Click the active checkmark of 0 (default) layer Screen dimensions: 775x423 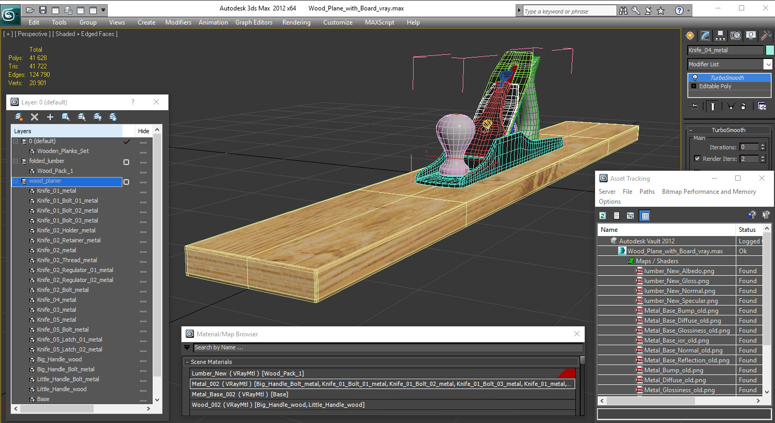(x=126, y=142)
